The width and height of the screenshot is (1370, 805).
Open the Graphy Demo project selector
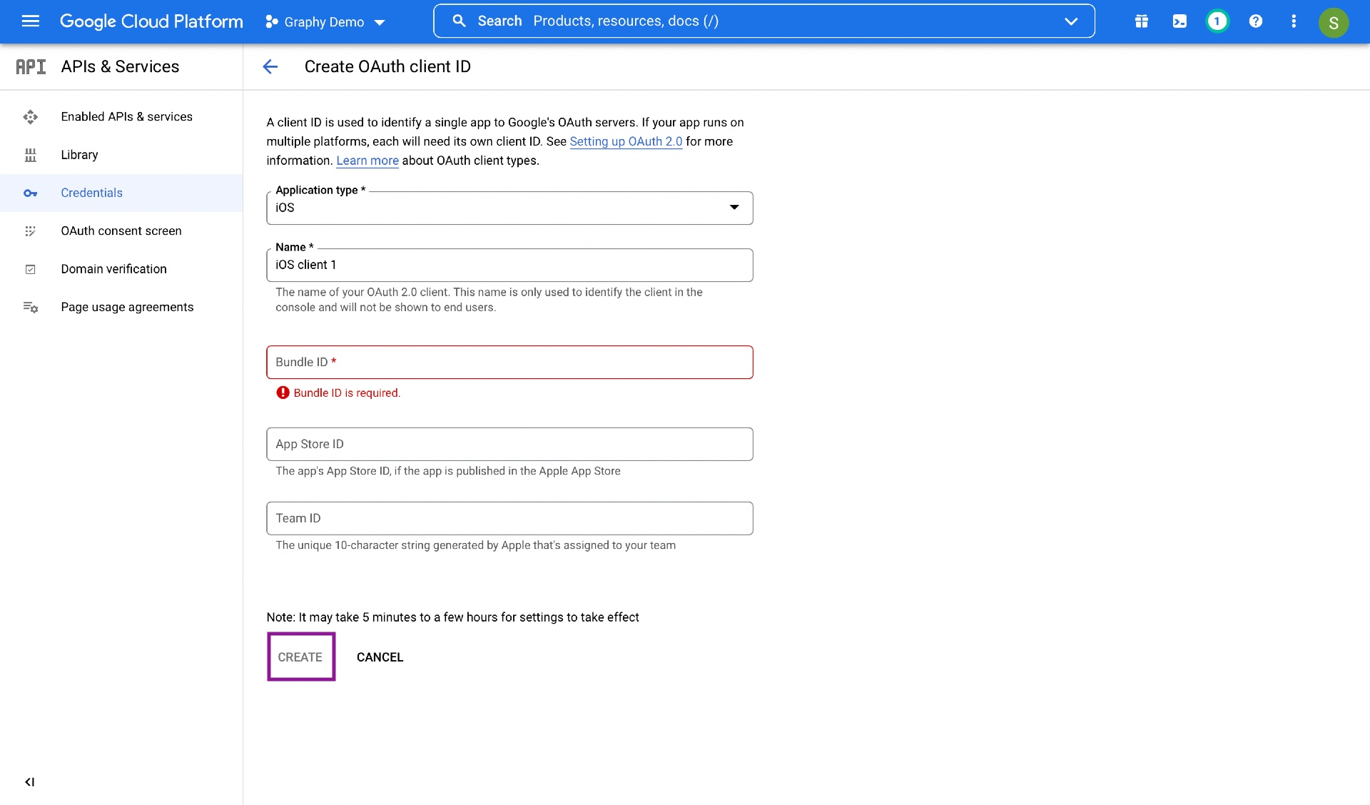pyautogui.click(x=325, y=22)
